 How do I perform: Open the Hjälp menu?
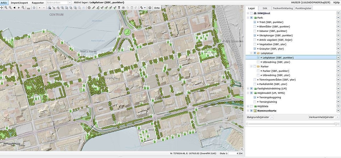[x=336, y=2]
